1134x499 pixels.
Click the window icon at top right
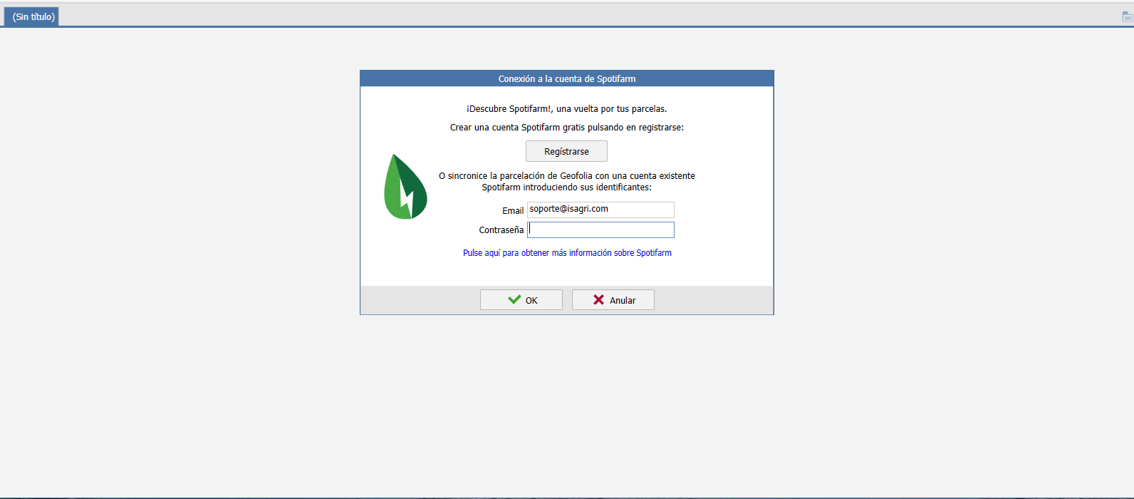1128,16
